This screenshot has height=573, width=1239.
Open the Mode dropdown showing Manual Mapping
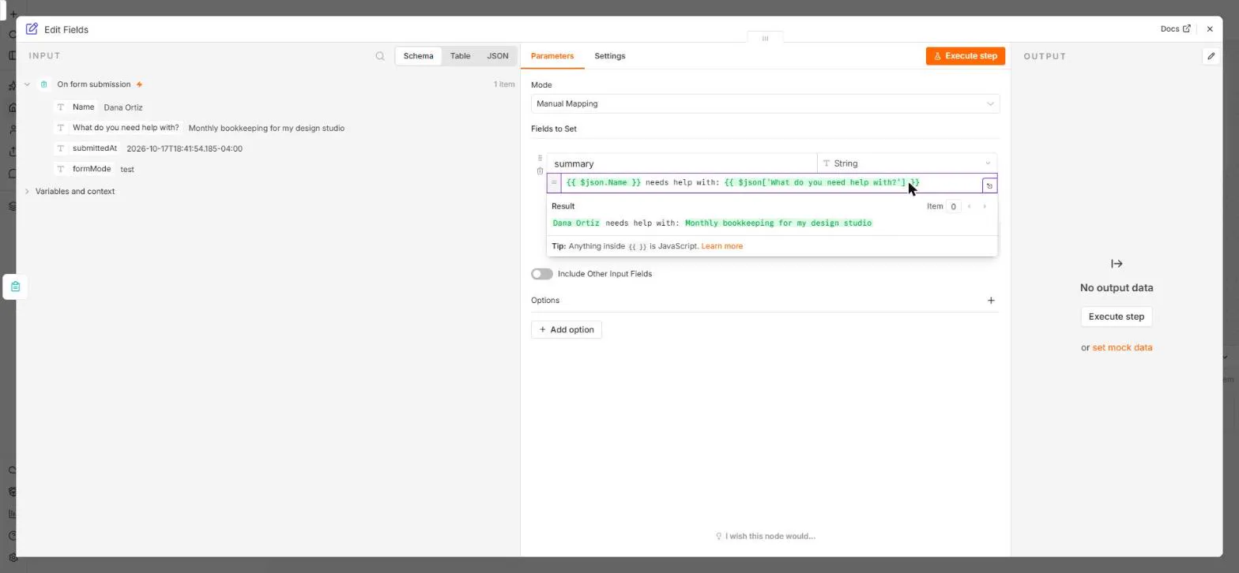click(765, 103)
